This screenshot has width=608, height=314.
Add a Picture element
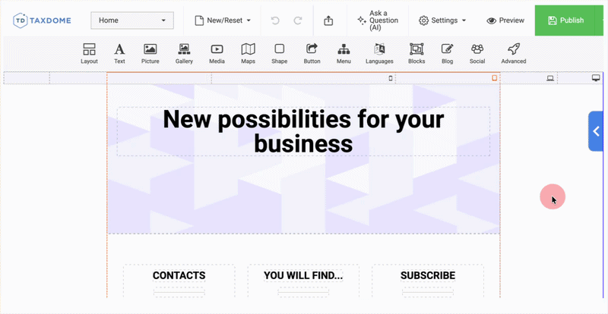click(x=150, y=53)
